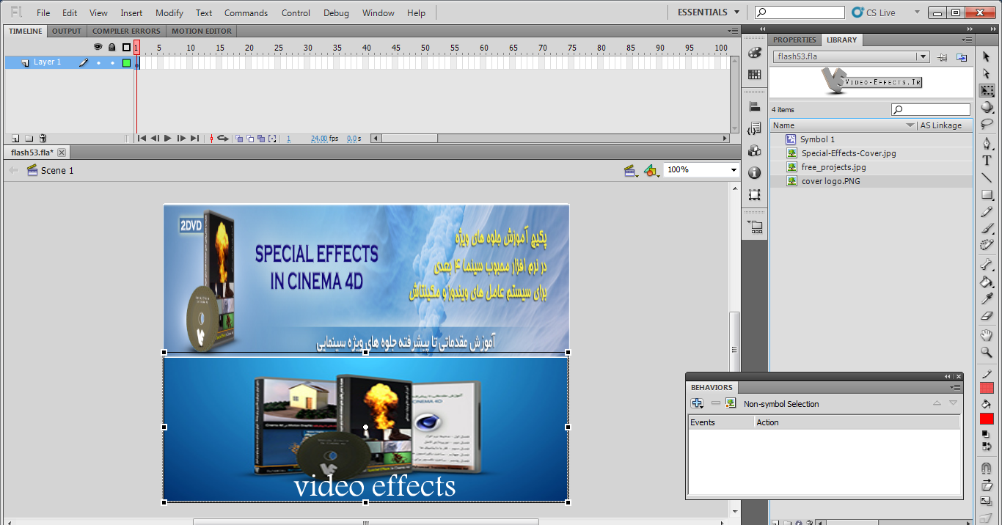1002x525 pixels.
Task: Toggle Layer 1 green outline square
Action: (126, 63)
